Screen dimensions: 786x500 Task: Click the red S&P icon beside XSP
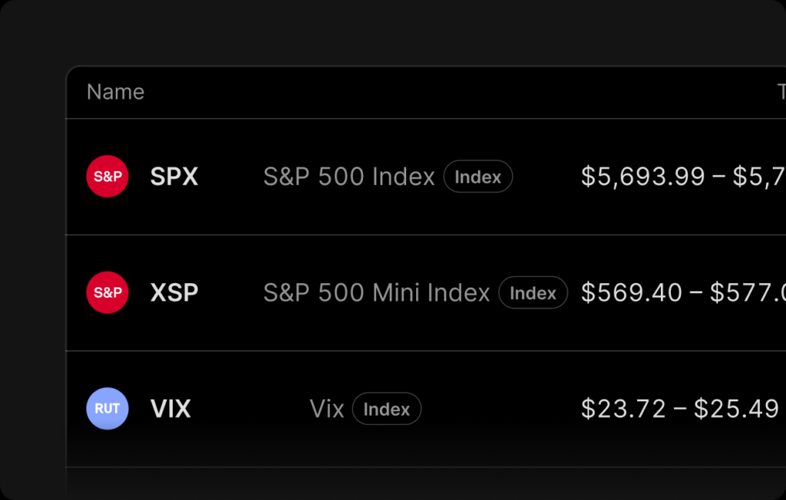tap(107, 293)
